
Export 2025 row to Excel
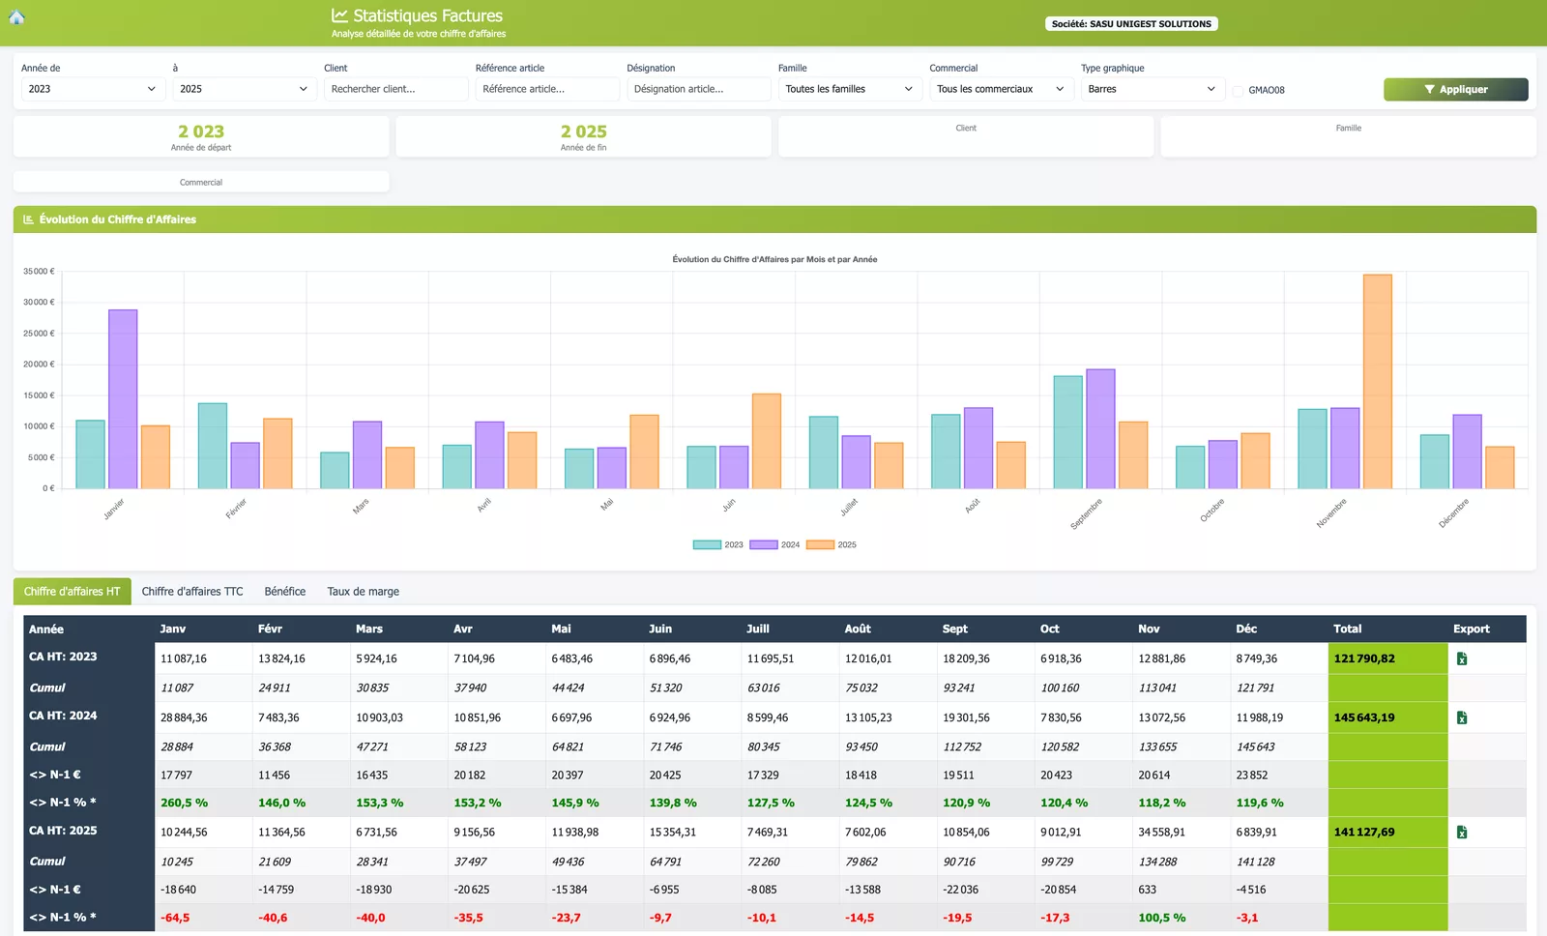[x=1462, y=832]
